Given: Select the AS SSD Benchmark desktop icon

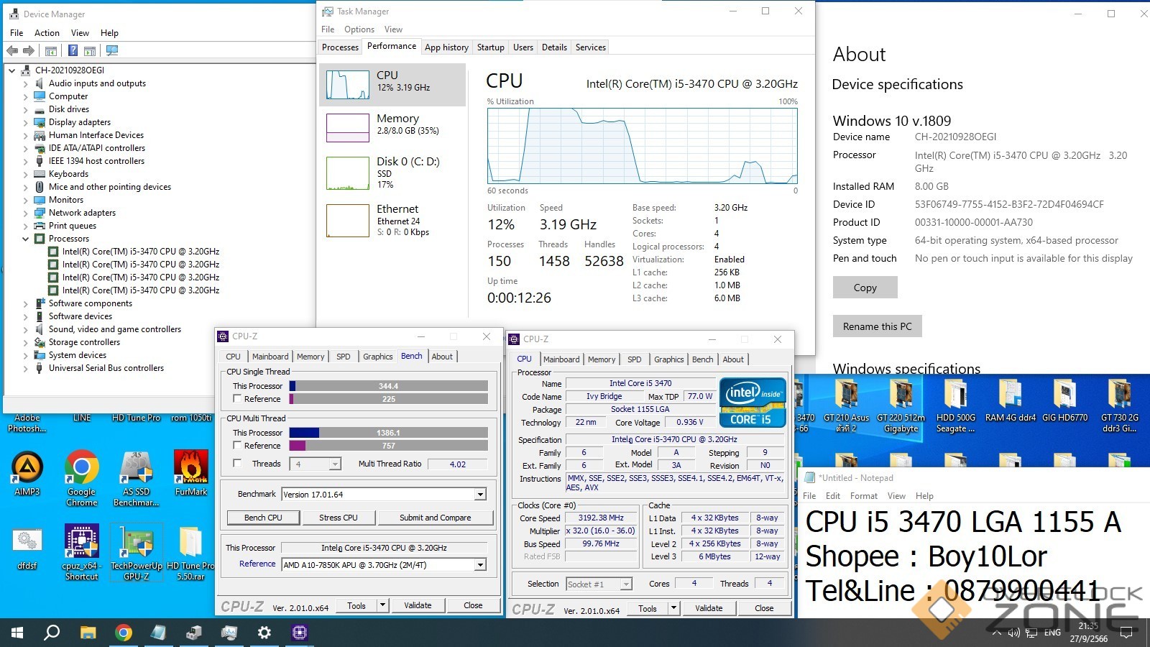Looking at the screenshot, I should pyautogui.click(x=136, y=478).
